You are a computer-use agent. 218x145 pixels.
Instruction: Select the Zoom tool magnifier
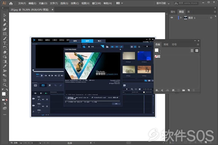5,85
